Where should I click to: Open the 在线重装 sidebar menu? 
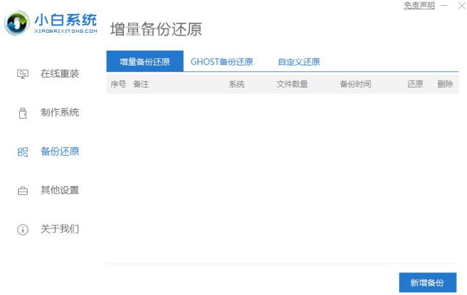60,74
